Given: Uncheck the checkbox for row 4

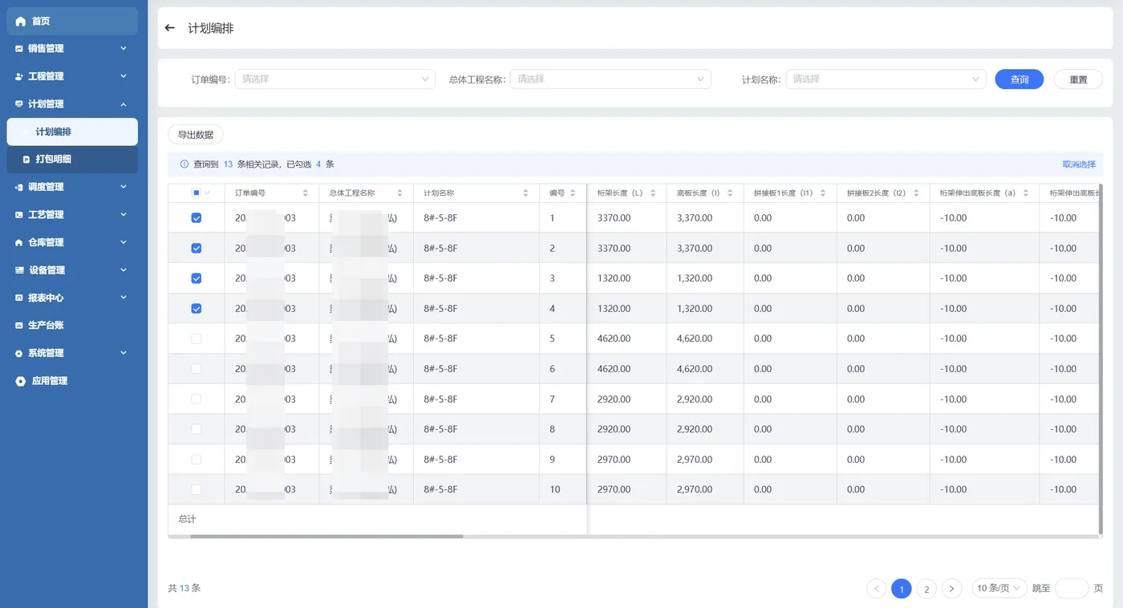Looking at the screenshot, I should pyautogui.click(x=197, y=309).
